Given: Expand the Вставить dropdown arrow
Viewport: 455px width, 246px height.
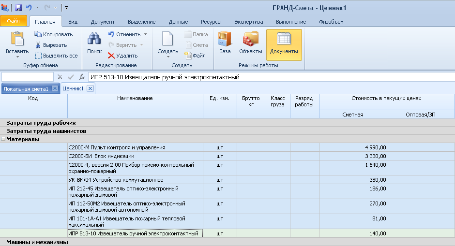Looking at the screenshot, I should tap(17, 57).
